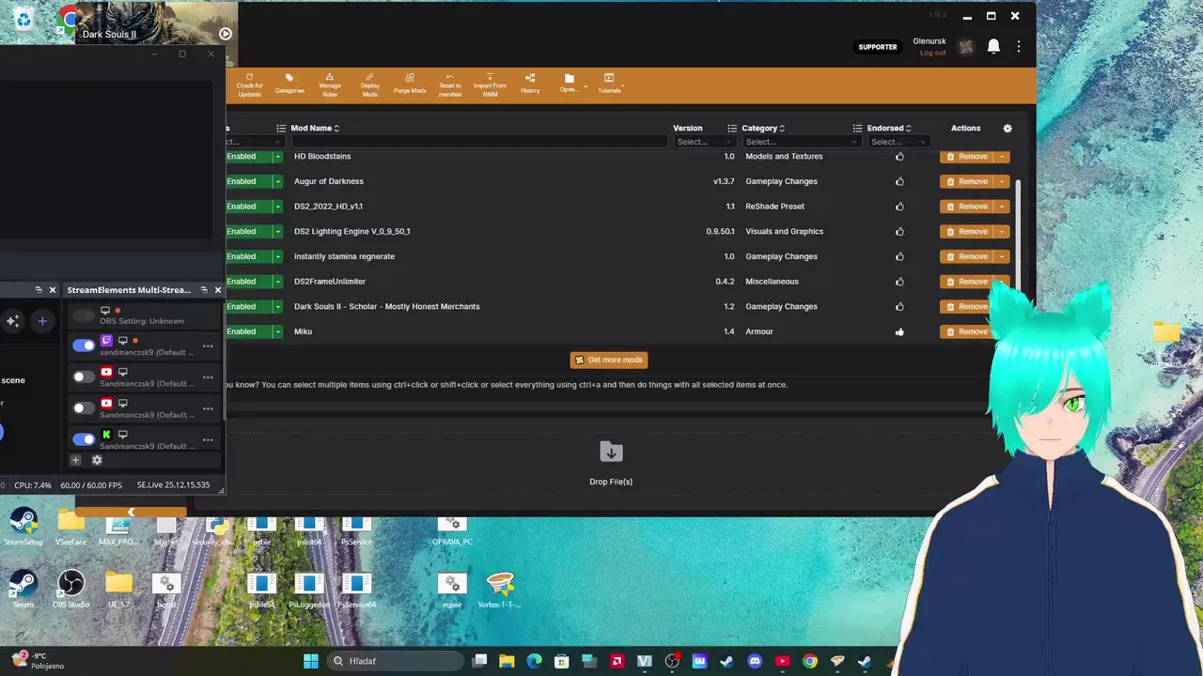This screenshot has height=676, width=1203.
Task: Click Reset to manifest toolbar button
Action: point(450,84)
